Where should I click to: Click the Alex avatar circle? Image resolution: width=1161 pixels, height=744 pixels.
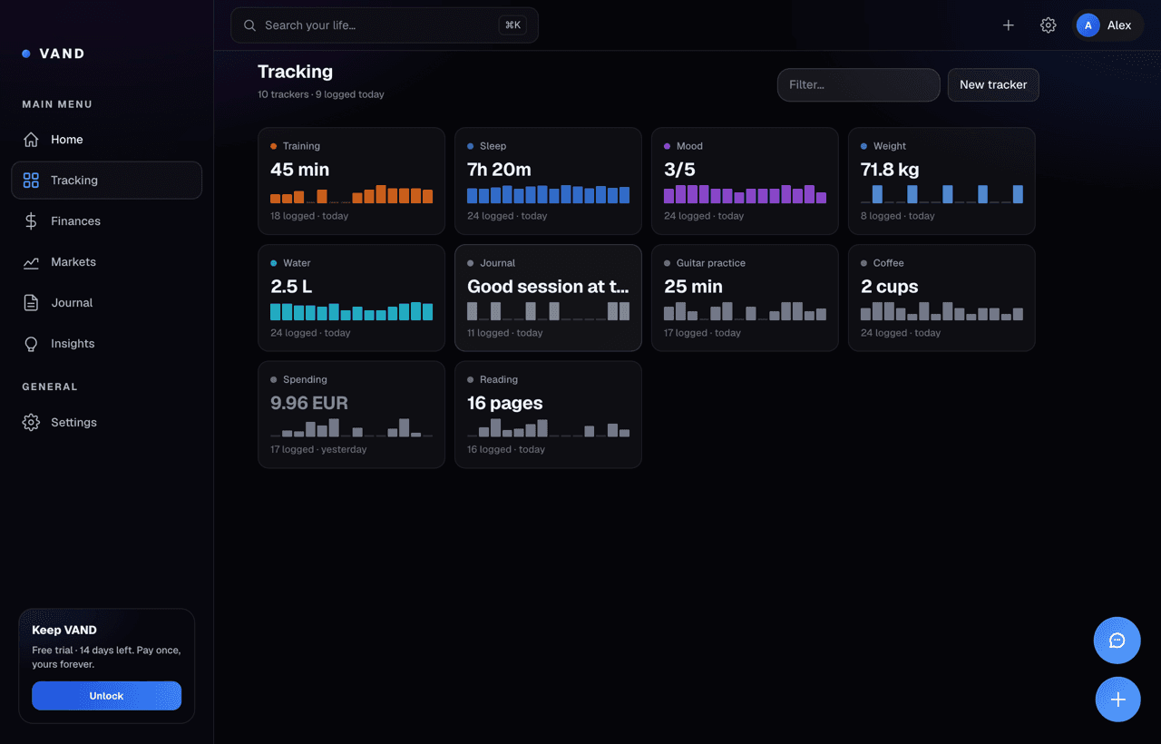tap(1088, 25)
